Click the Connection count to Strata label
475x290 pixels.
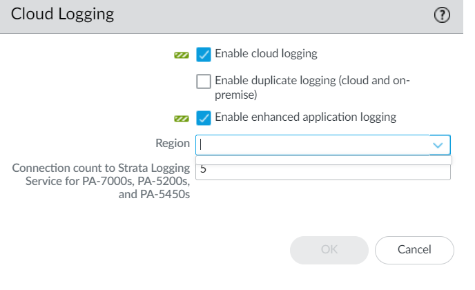tap(101, 182)
